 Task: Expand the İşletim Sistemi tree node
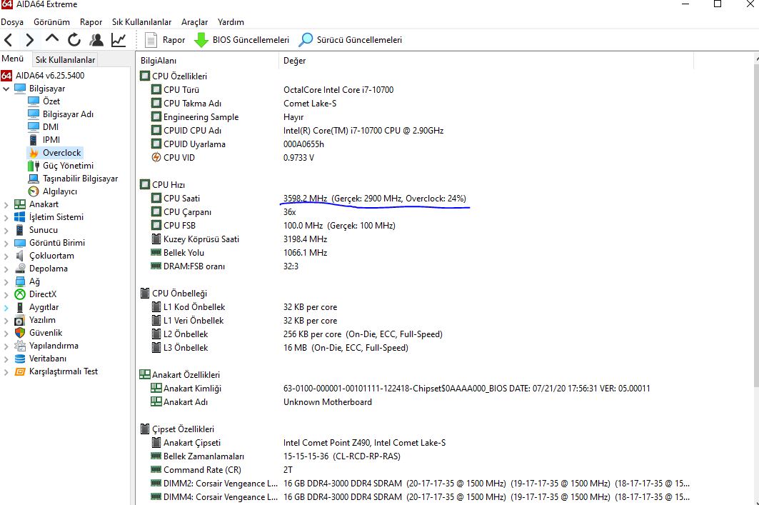[6, 217]
